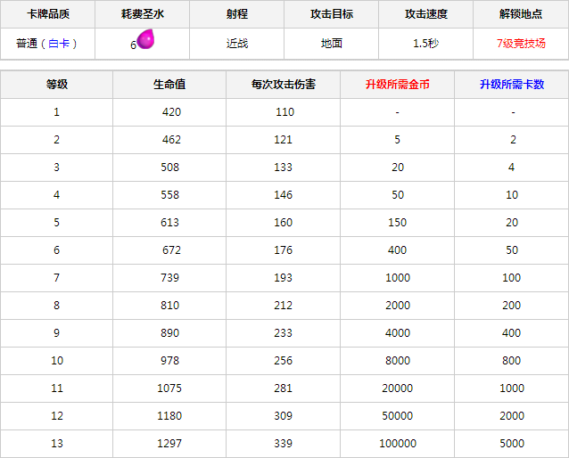Select the 耗费圣水 header cell
569x458 pixels.
click(x=143, y=14)
